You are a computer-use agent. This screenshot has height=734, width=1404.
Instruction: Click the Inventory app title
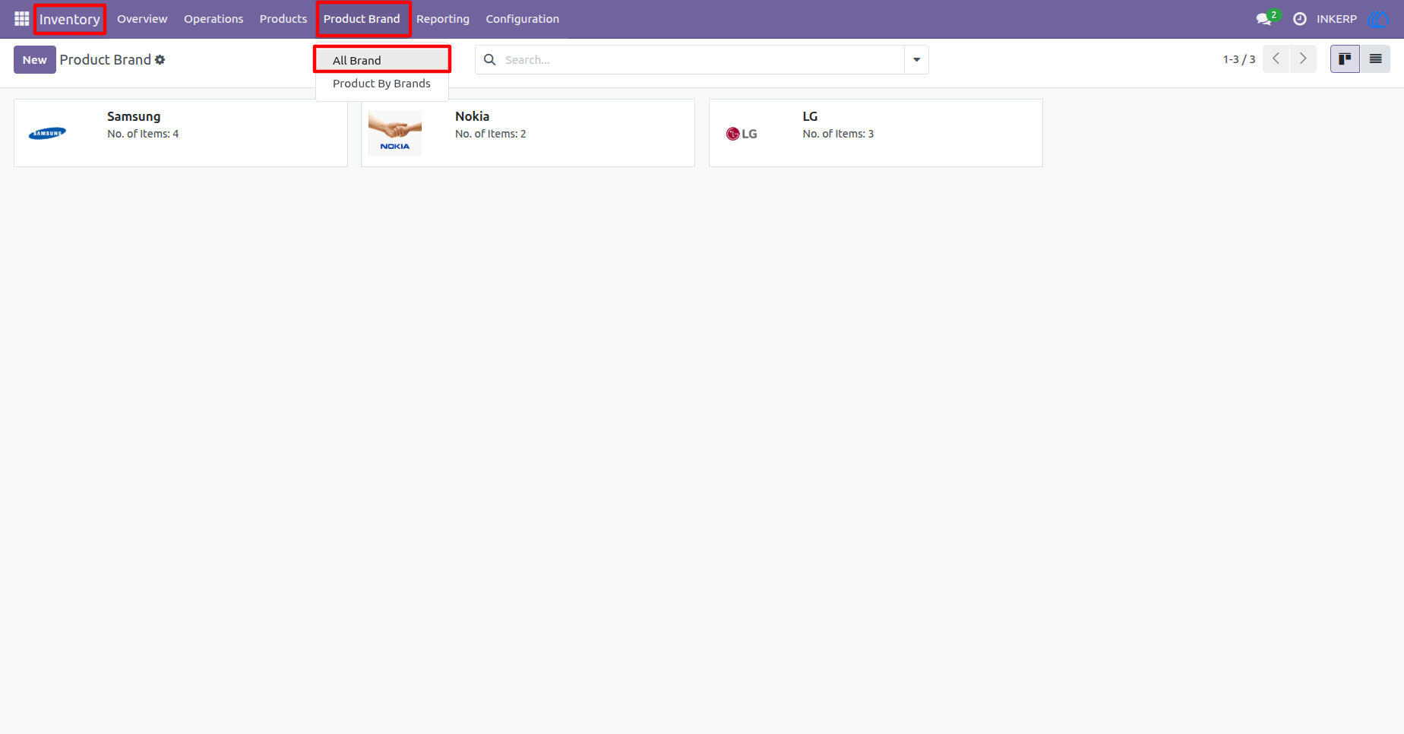pos(70,19)
